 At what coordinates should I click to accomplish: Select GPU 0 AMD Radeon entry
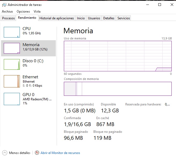pyautogui.click(x=28, y=99)
